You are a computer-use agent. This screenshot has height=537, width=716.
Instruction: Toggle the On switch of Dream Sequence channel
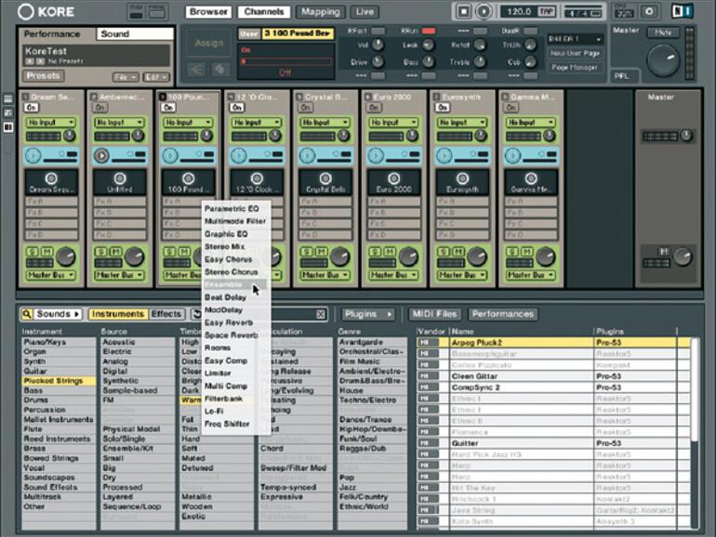click(x=31, y=108)
